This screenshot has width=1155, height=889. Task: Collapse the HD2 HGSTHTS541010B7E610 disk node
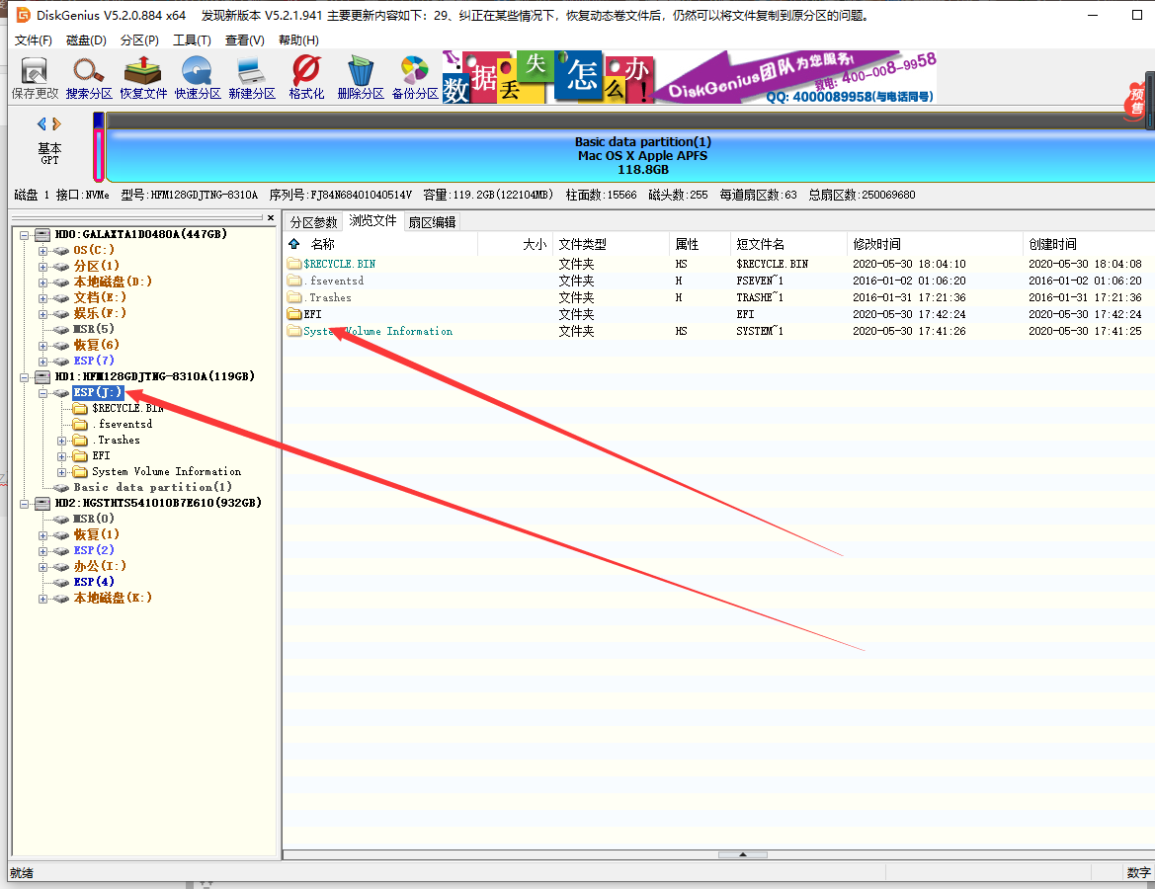click(25, 504)
